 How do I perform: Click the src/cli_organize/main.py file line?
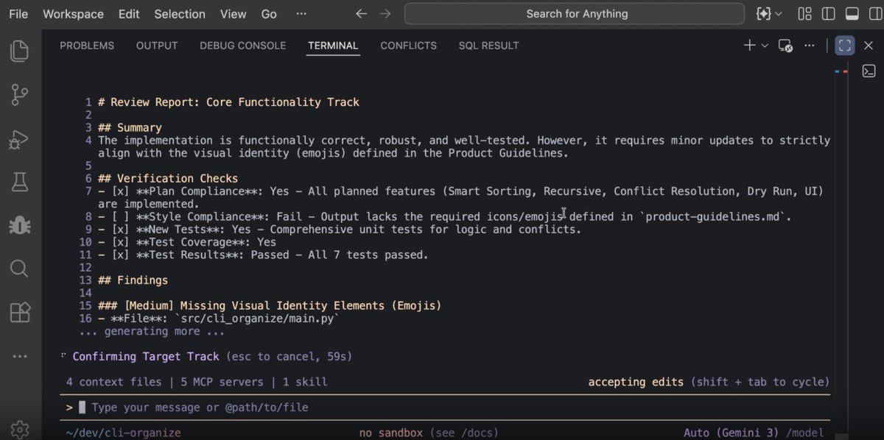pyautogui.click(x=218, y=319)
